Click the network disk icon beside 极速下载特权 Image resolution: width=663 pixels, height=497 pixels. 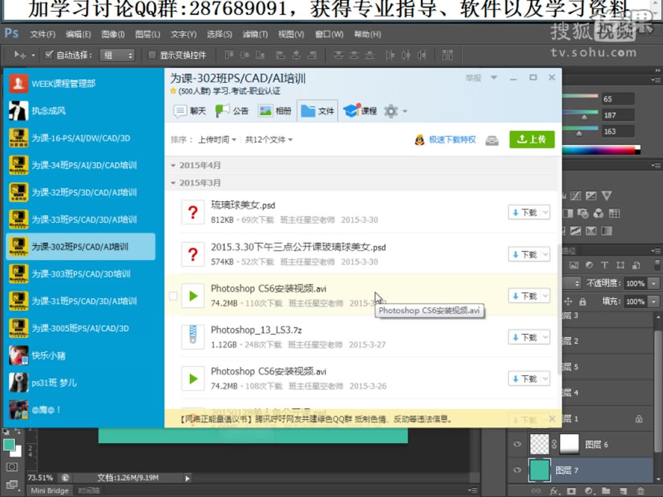[x=492, y=140]
